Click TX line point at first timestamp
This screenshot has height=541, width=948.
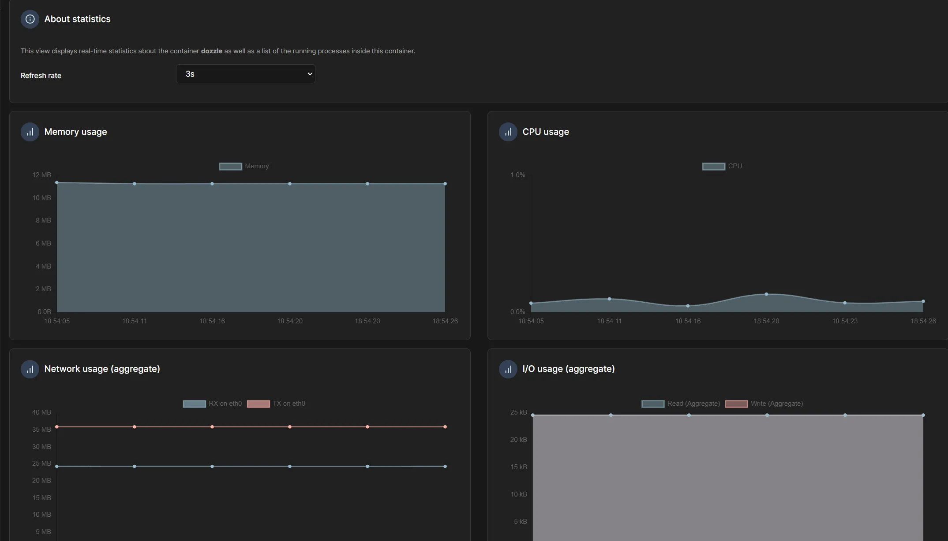57,427
